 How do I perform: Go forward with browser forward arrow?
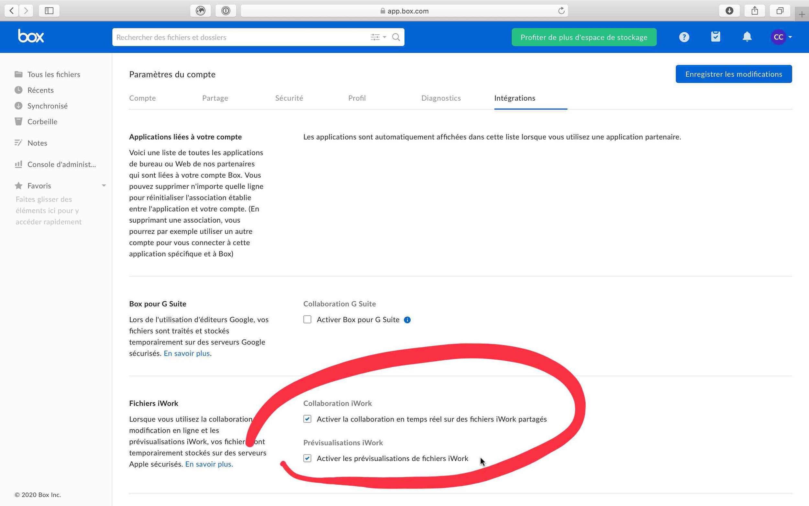click(x=26, y=11)
